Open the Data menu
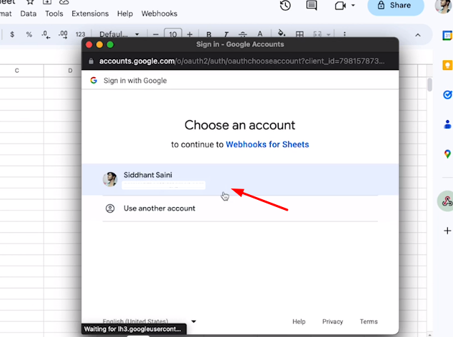The width and height of the screenshot is (453, 337). 29,14
